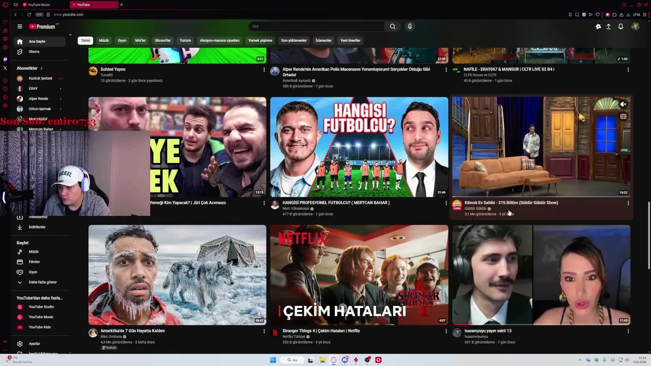Open Shorts in the sidebar
This screenshot has height=366, width=651.
41,51
